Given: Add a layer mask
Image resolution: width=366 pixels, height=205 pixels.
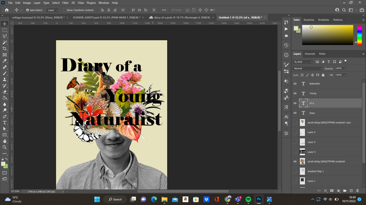Looking at the screenshot, I should (332, 190).
